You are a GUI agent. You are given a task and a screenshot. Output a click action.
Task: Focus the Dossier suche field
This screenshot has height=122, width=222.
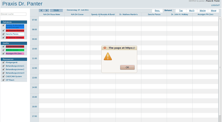click(14, 14)
